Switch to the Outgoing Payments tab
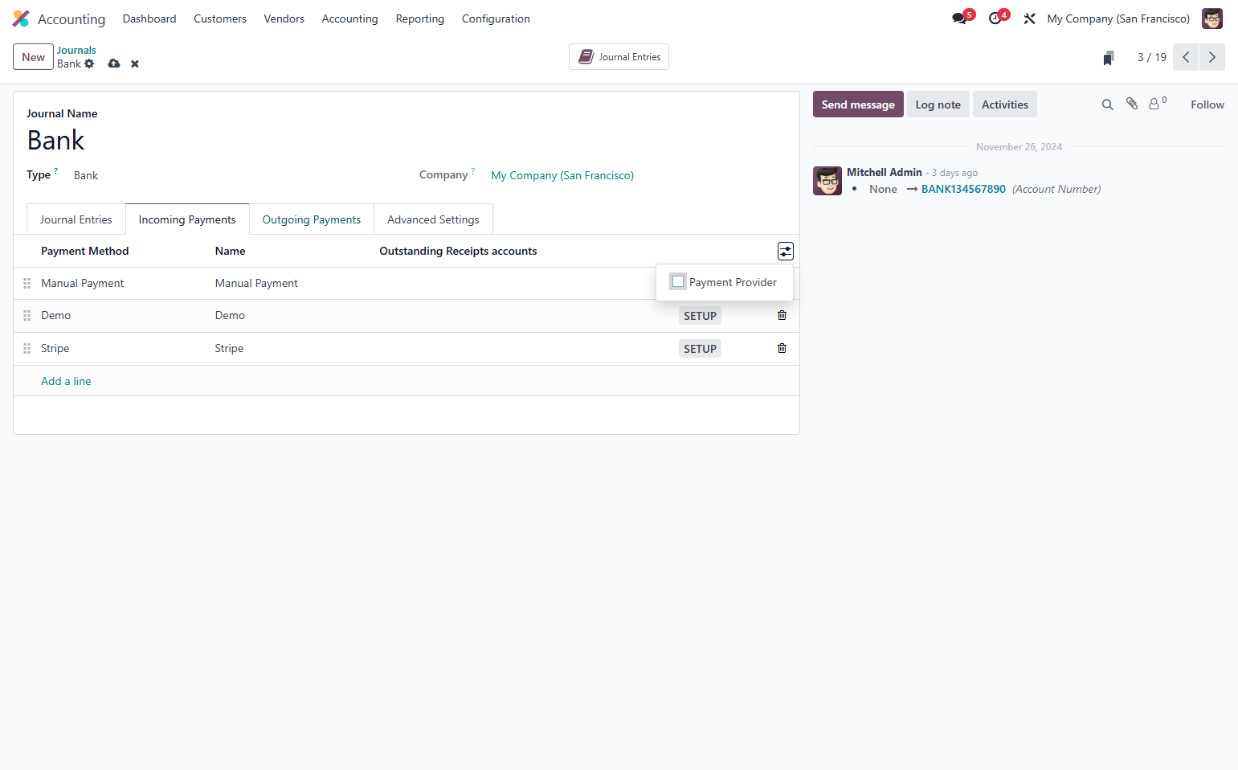1238x770 pixels. 312,219
